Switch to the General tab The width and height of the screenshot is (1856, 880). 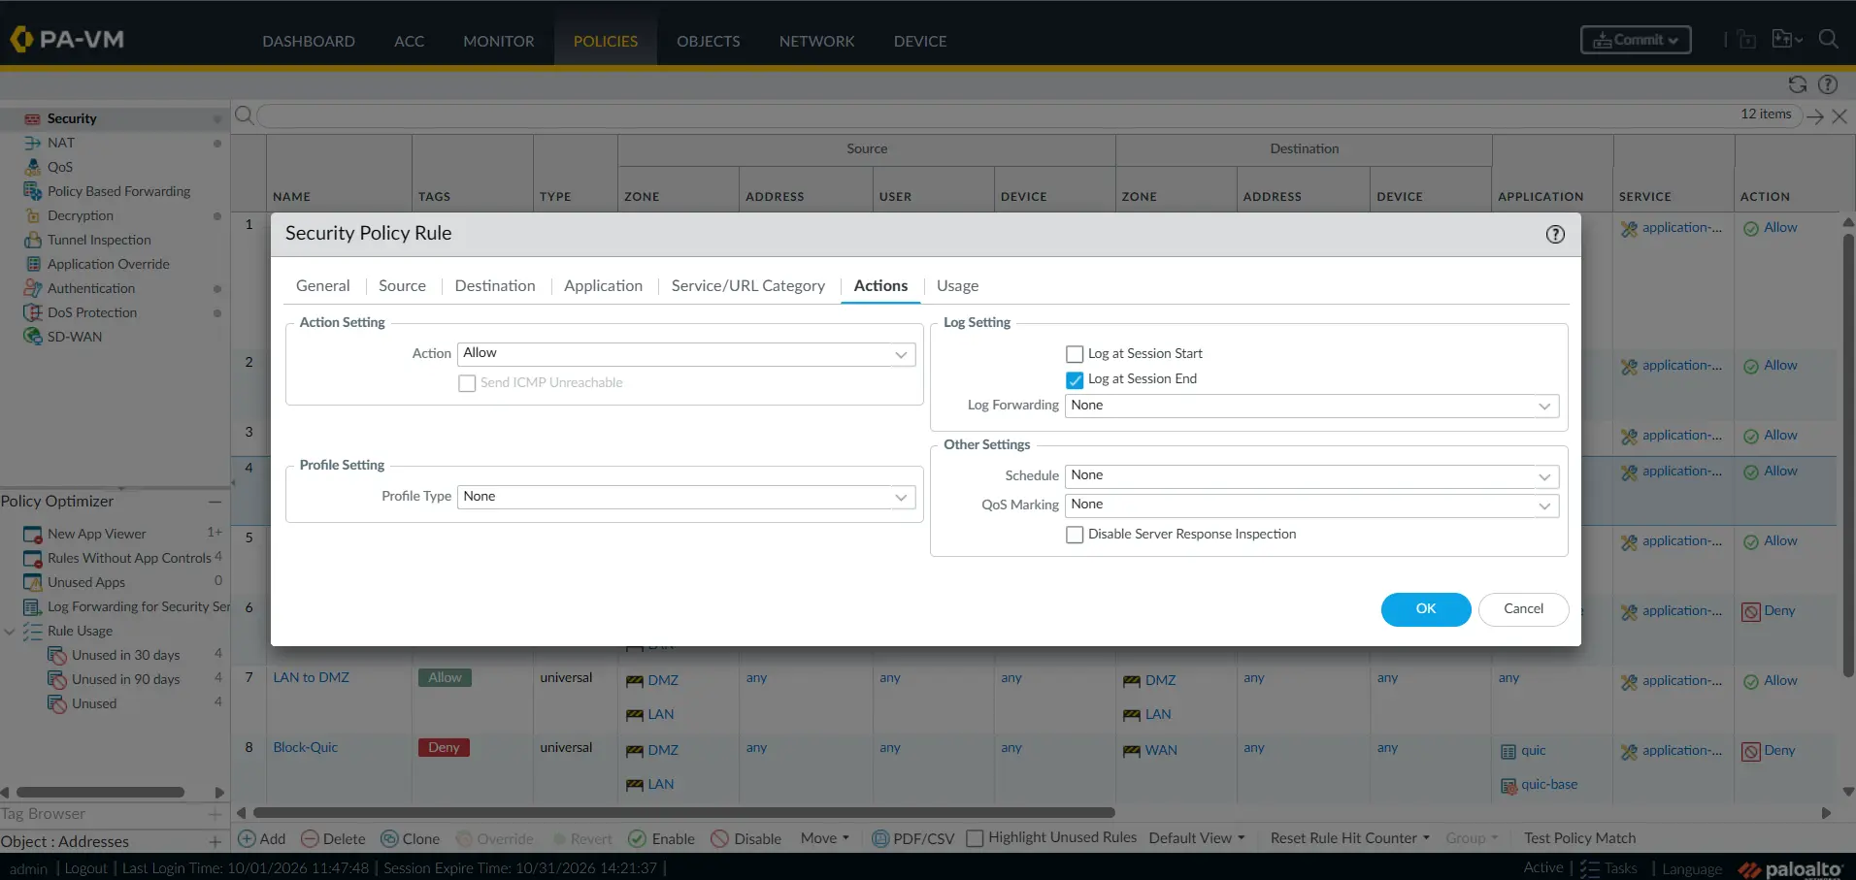point(323,286)
